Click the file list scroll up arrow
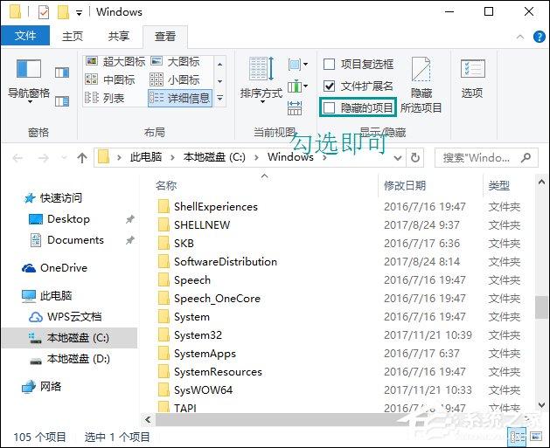This screenshot has height=448, width=550. coord(541,182)
